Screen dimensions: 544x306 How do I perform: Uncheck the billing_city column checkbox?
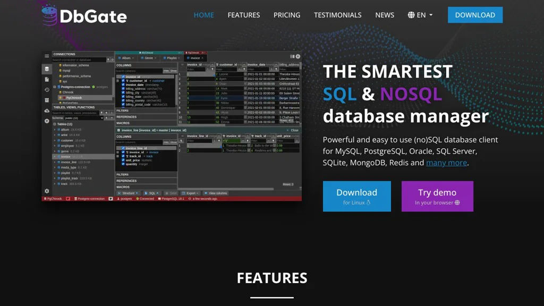coord(123,92)
